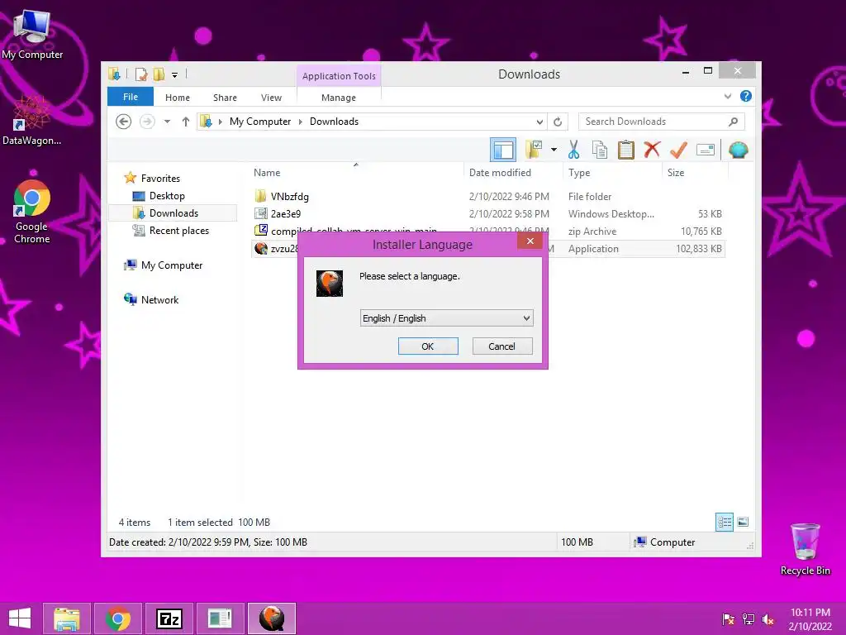The image size is (846, 635).
Task: Click Properties icon in quick access toolbar
Action: [x=141, y=74]
